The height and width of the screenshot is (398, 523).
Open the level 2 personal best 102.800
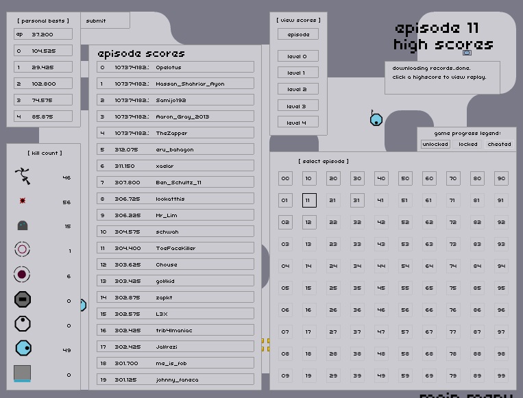[42, 84]
